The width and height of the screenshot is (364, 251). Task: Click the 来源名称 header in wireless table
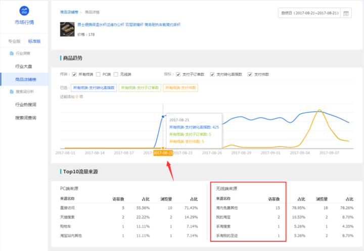pos(223,199)
